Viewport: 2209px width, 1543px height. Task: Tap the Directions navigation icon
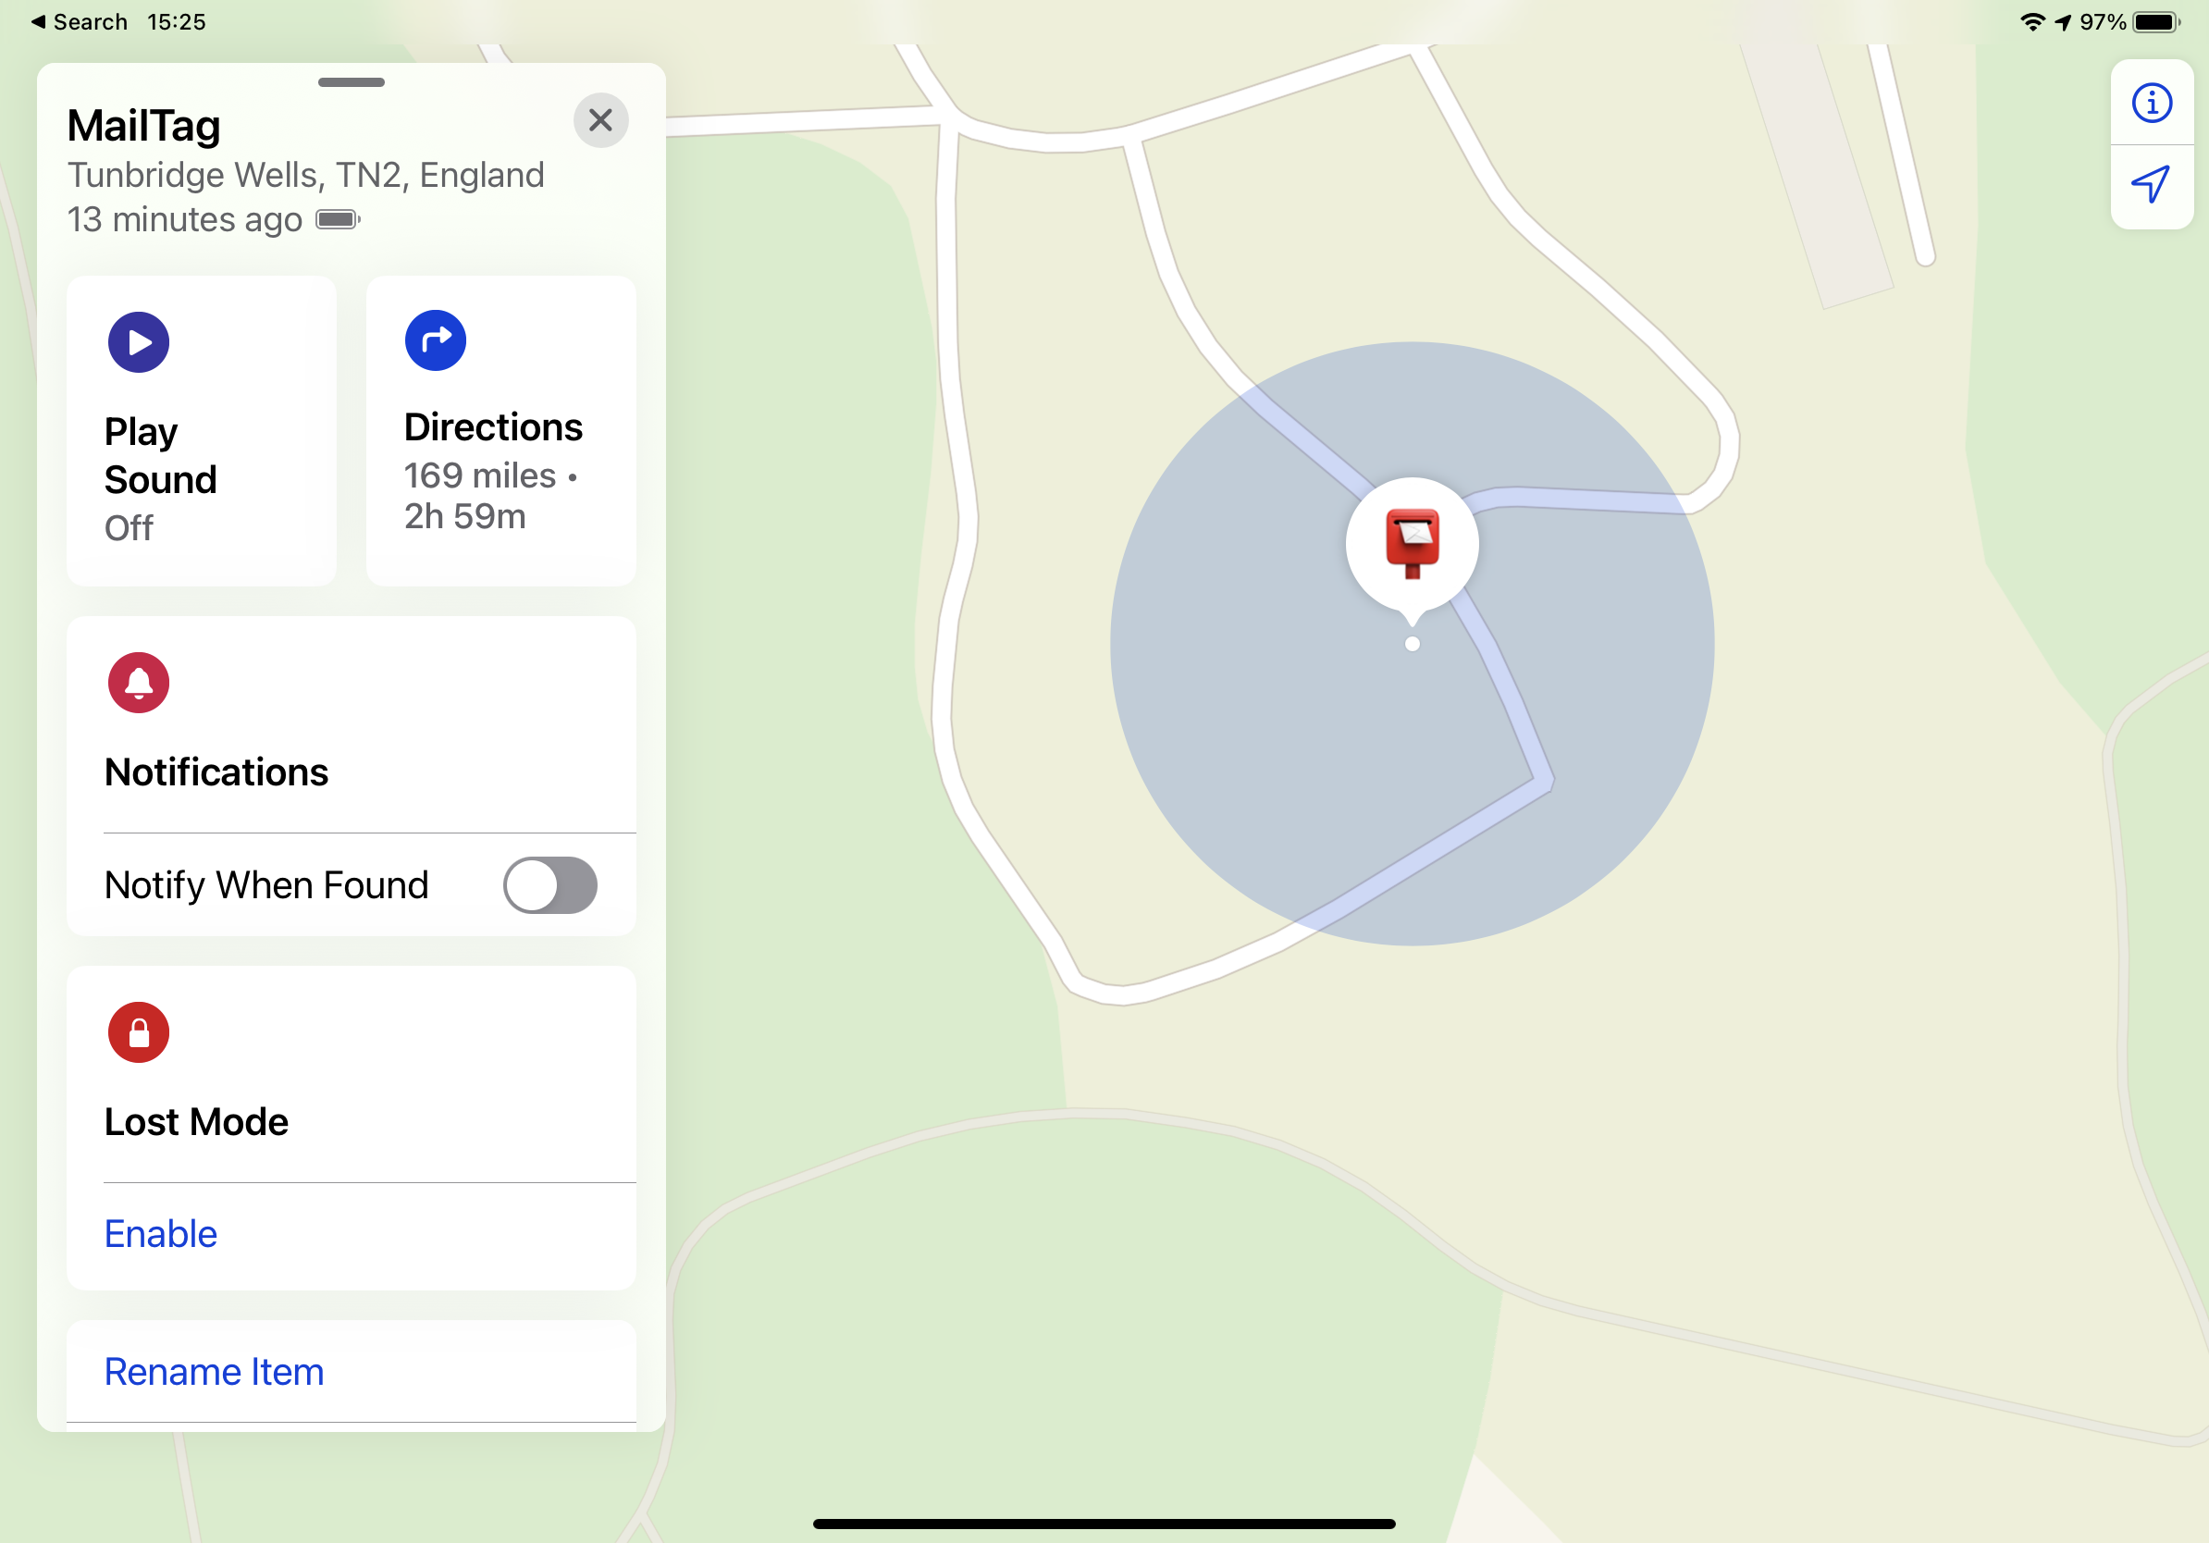tap(435, 340)
